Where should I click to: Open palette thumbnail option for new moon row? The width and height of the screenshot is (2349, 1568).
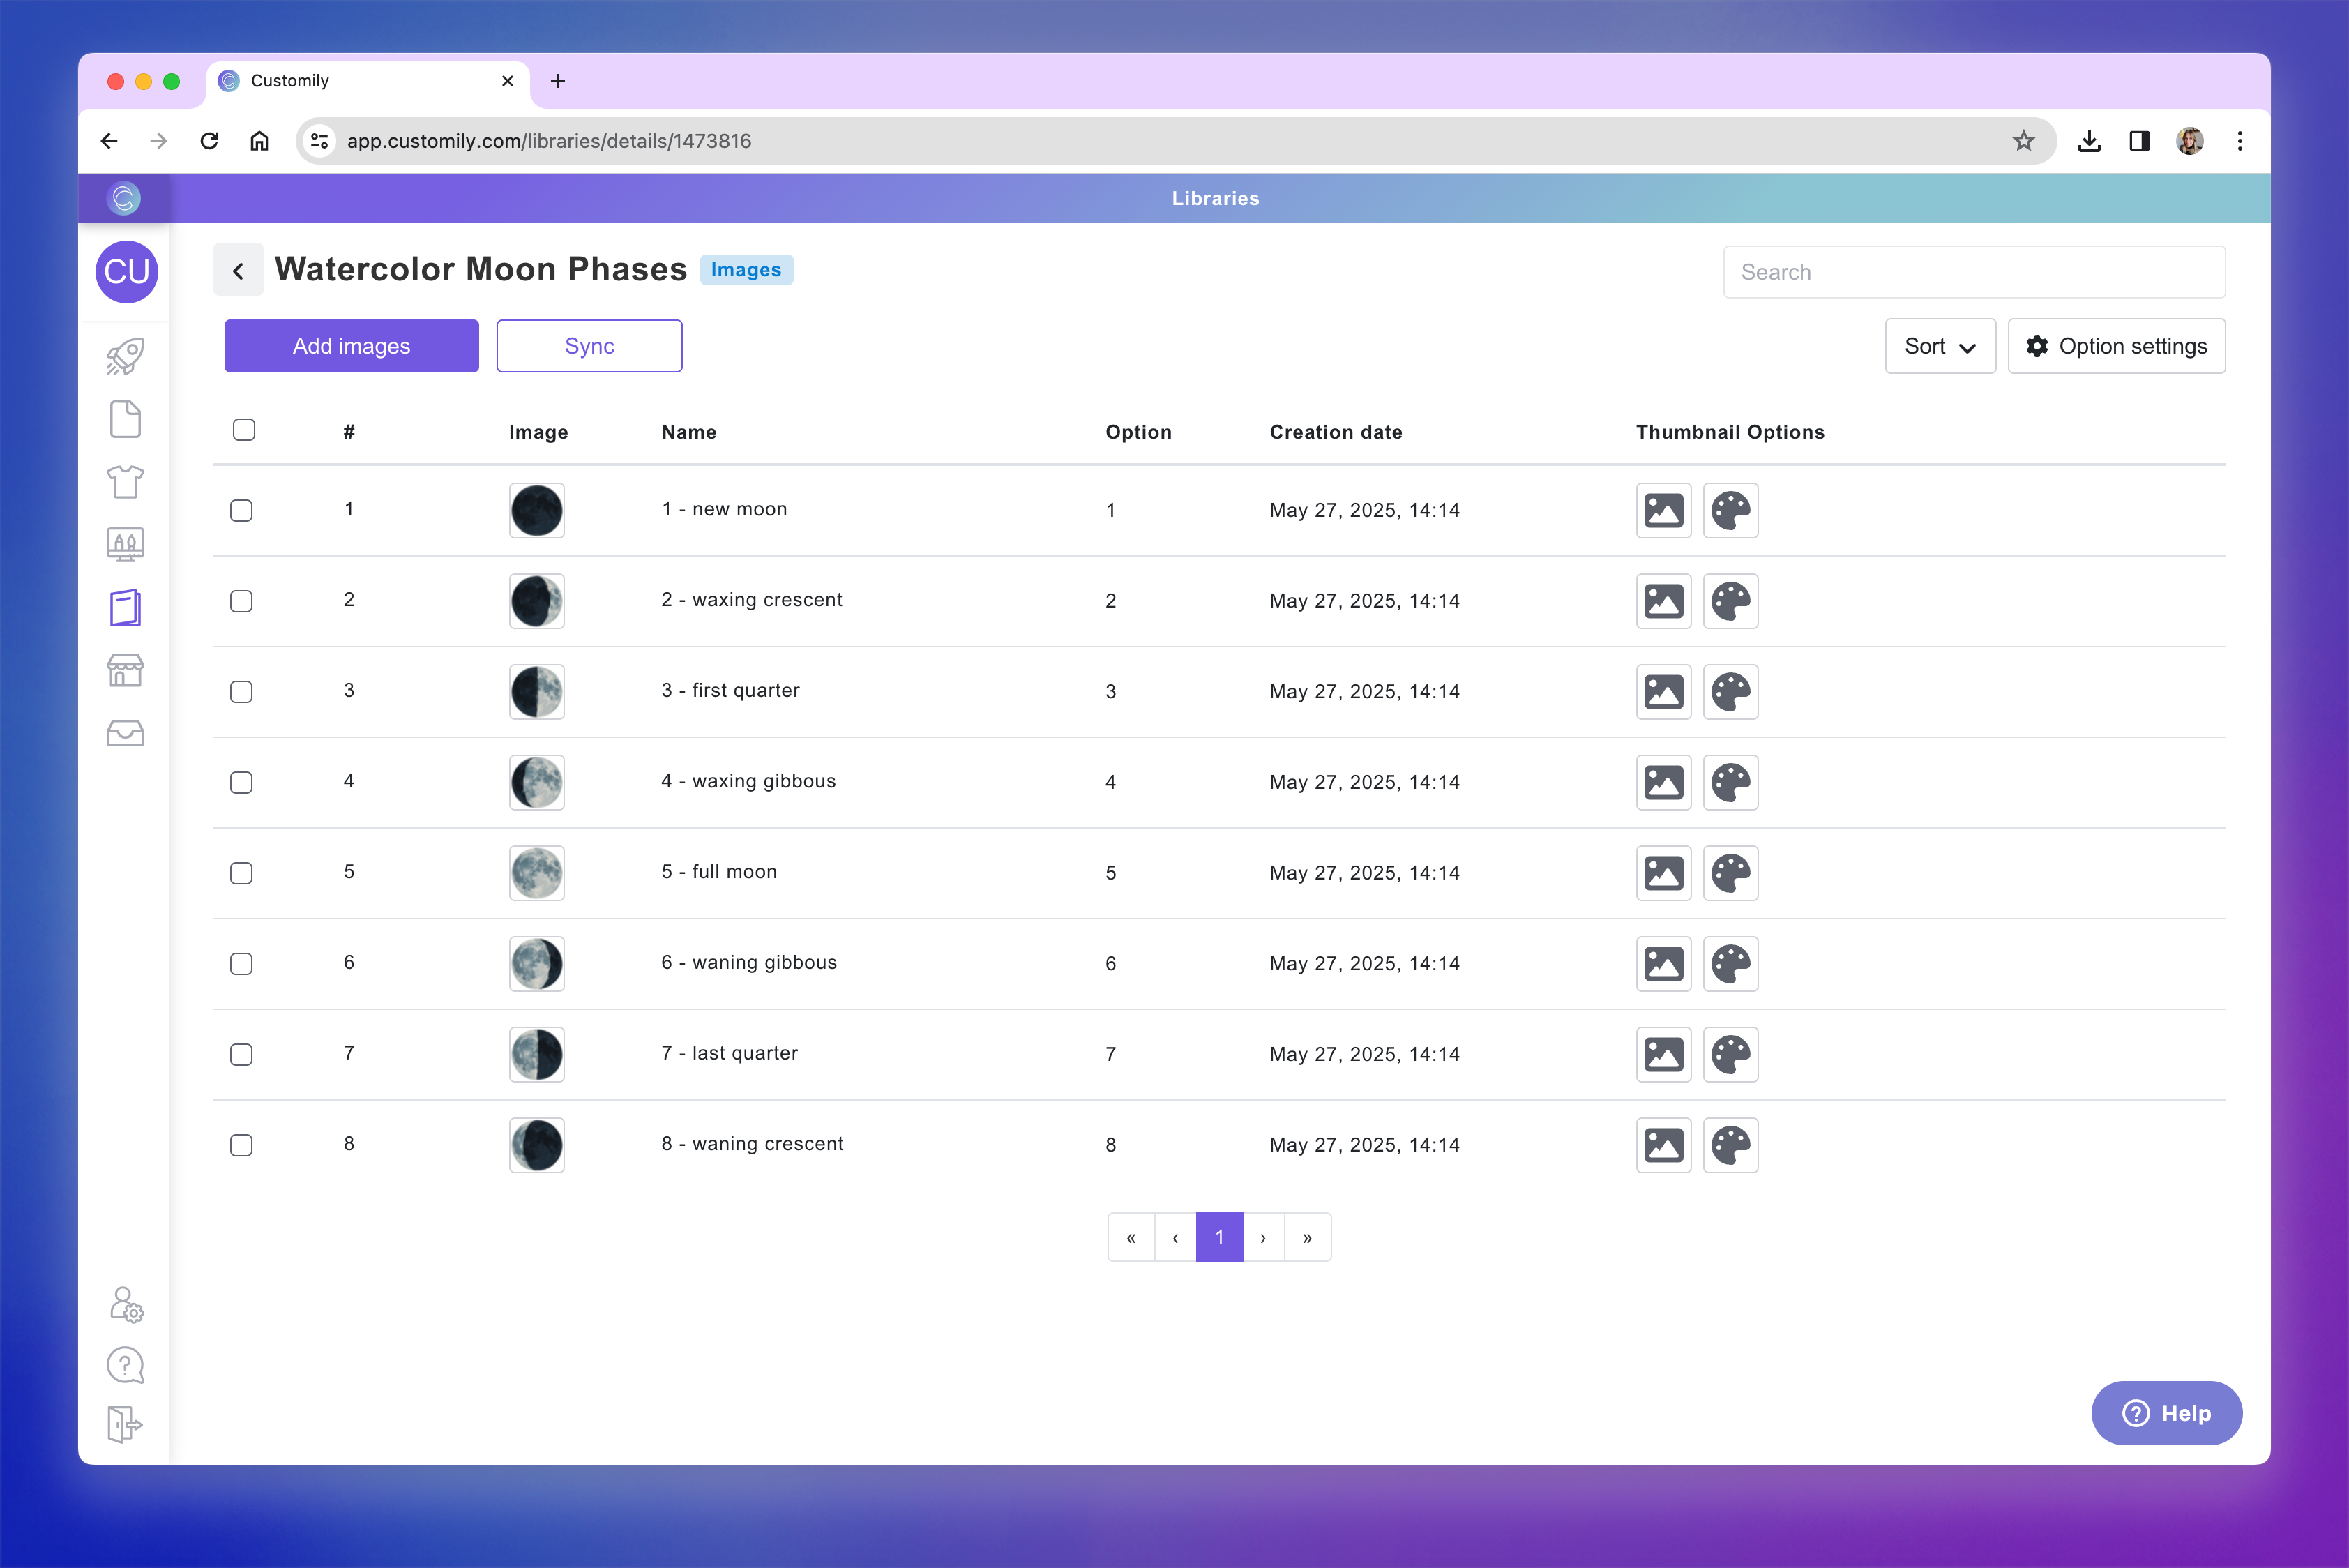(x=1730, y=510)
